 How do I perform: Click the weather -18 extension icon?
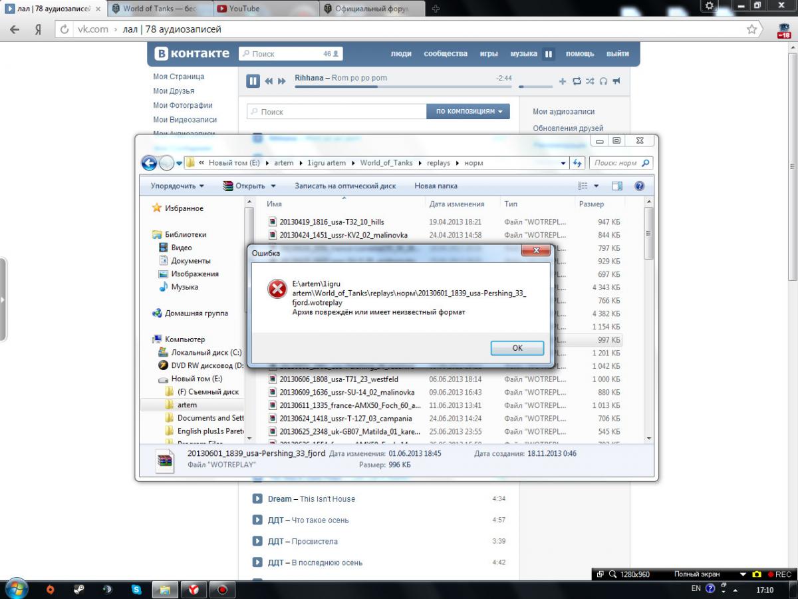783,31
